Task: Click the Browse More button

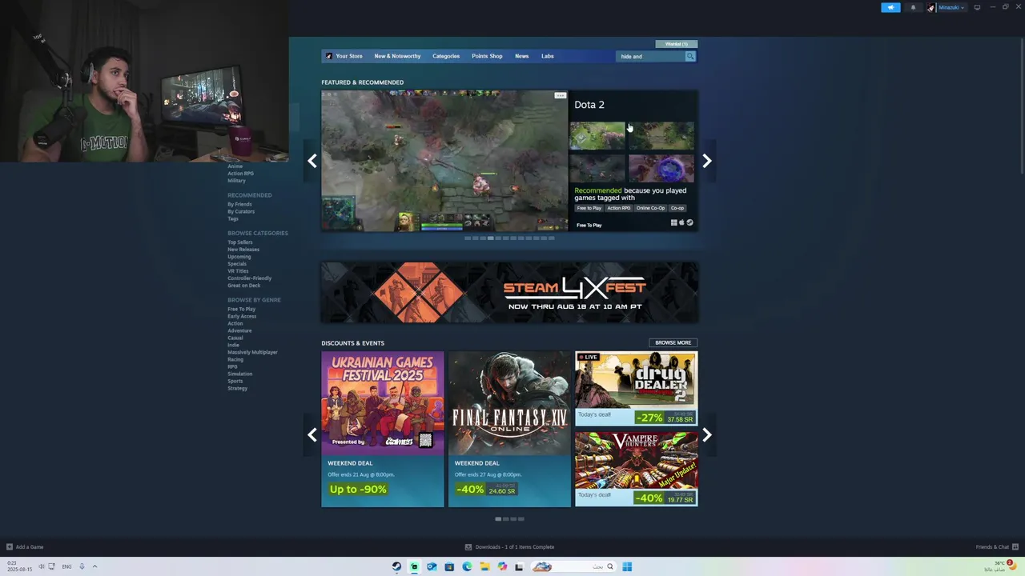Action: pos(673,342)
